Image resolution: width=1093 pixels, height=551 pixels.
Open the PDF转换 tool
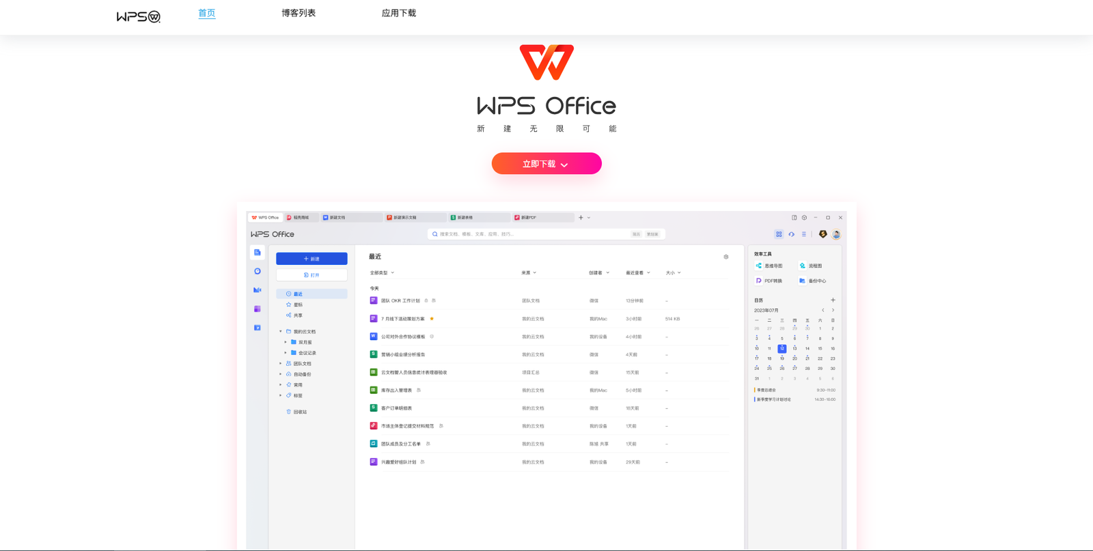point(769,281)
